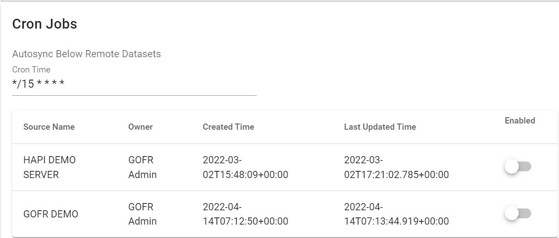The width and height of the screenshot is (559, 238).
Task: Select the GOFR DEMO source name
Action: pos(51,214)
